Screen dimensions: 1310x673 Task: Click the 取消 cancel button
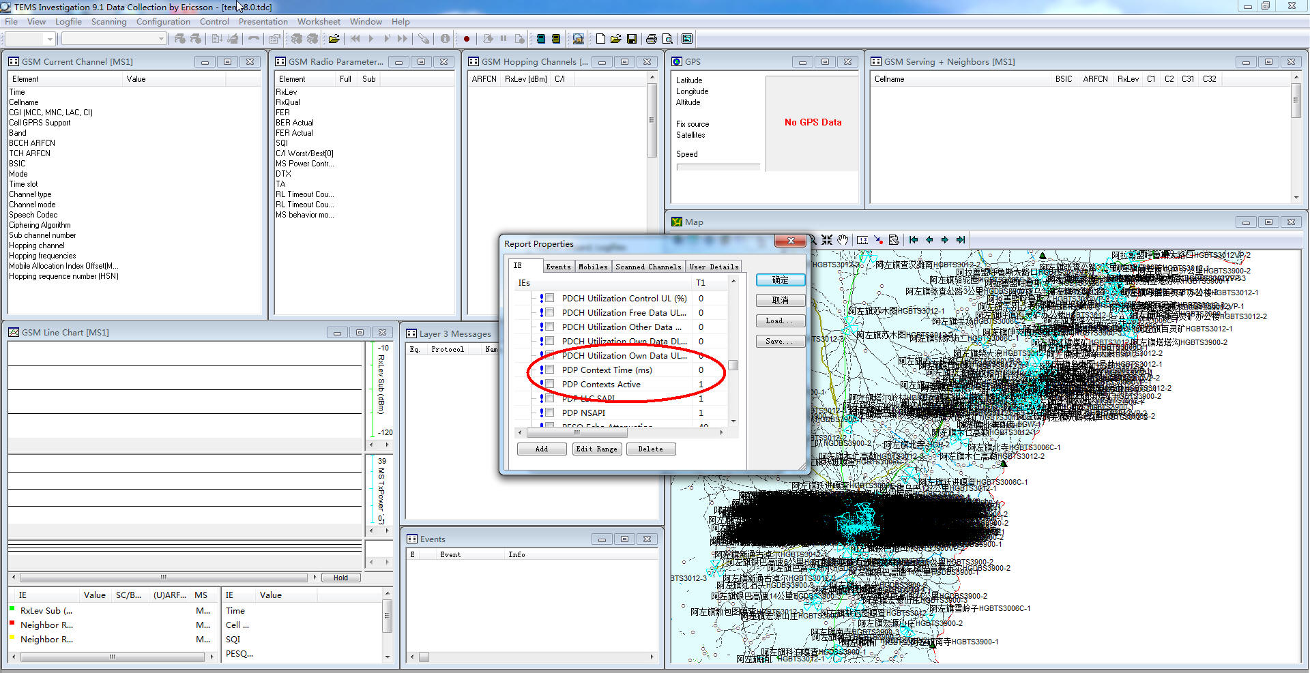click(781, 300)
